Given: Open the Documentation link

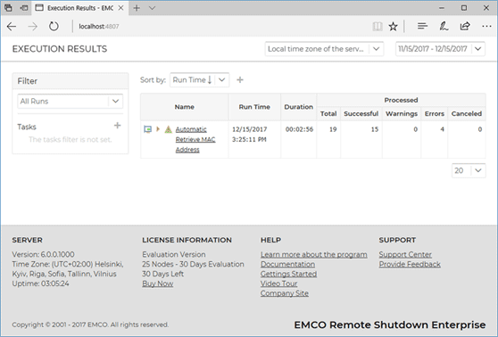Looking at the screenshot, I should (x=287, y=264).
